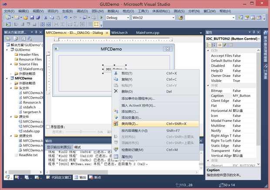Image resolution: width=270 pixels, height=190 pixels.
Task: Select the Header Files folder
Action: (27, 54)
